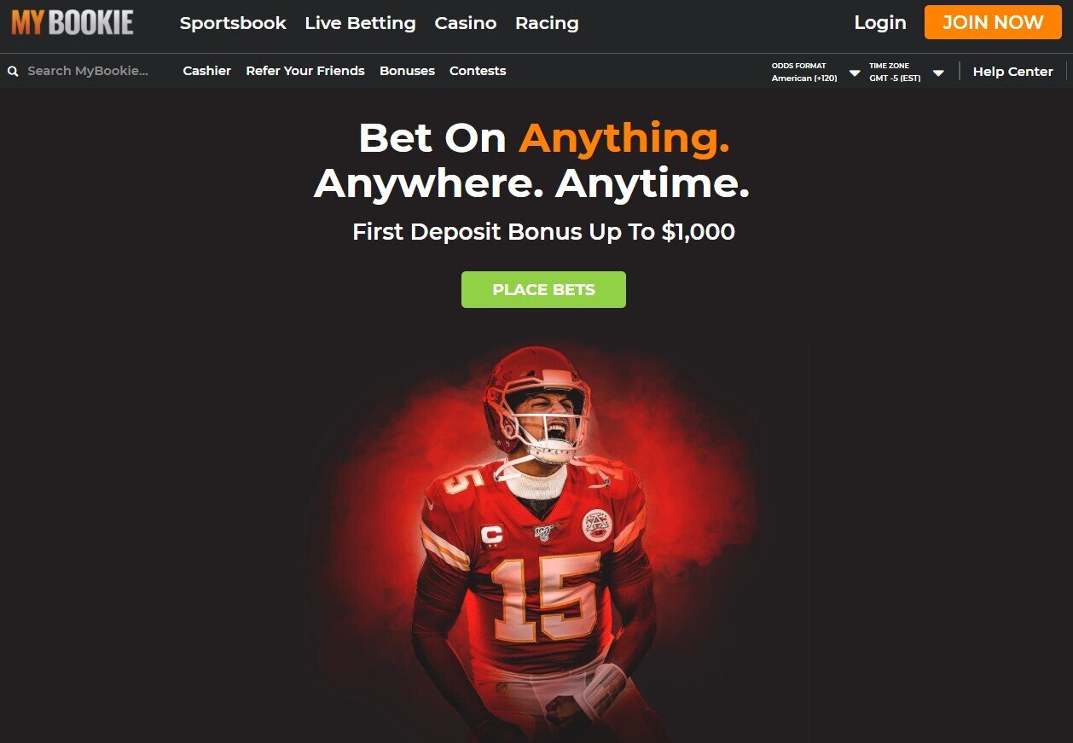Viewport: 1073px width, 743px height.
Task: Open the Help Center
Action: (x=1012, y=72)
